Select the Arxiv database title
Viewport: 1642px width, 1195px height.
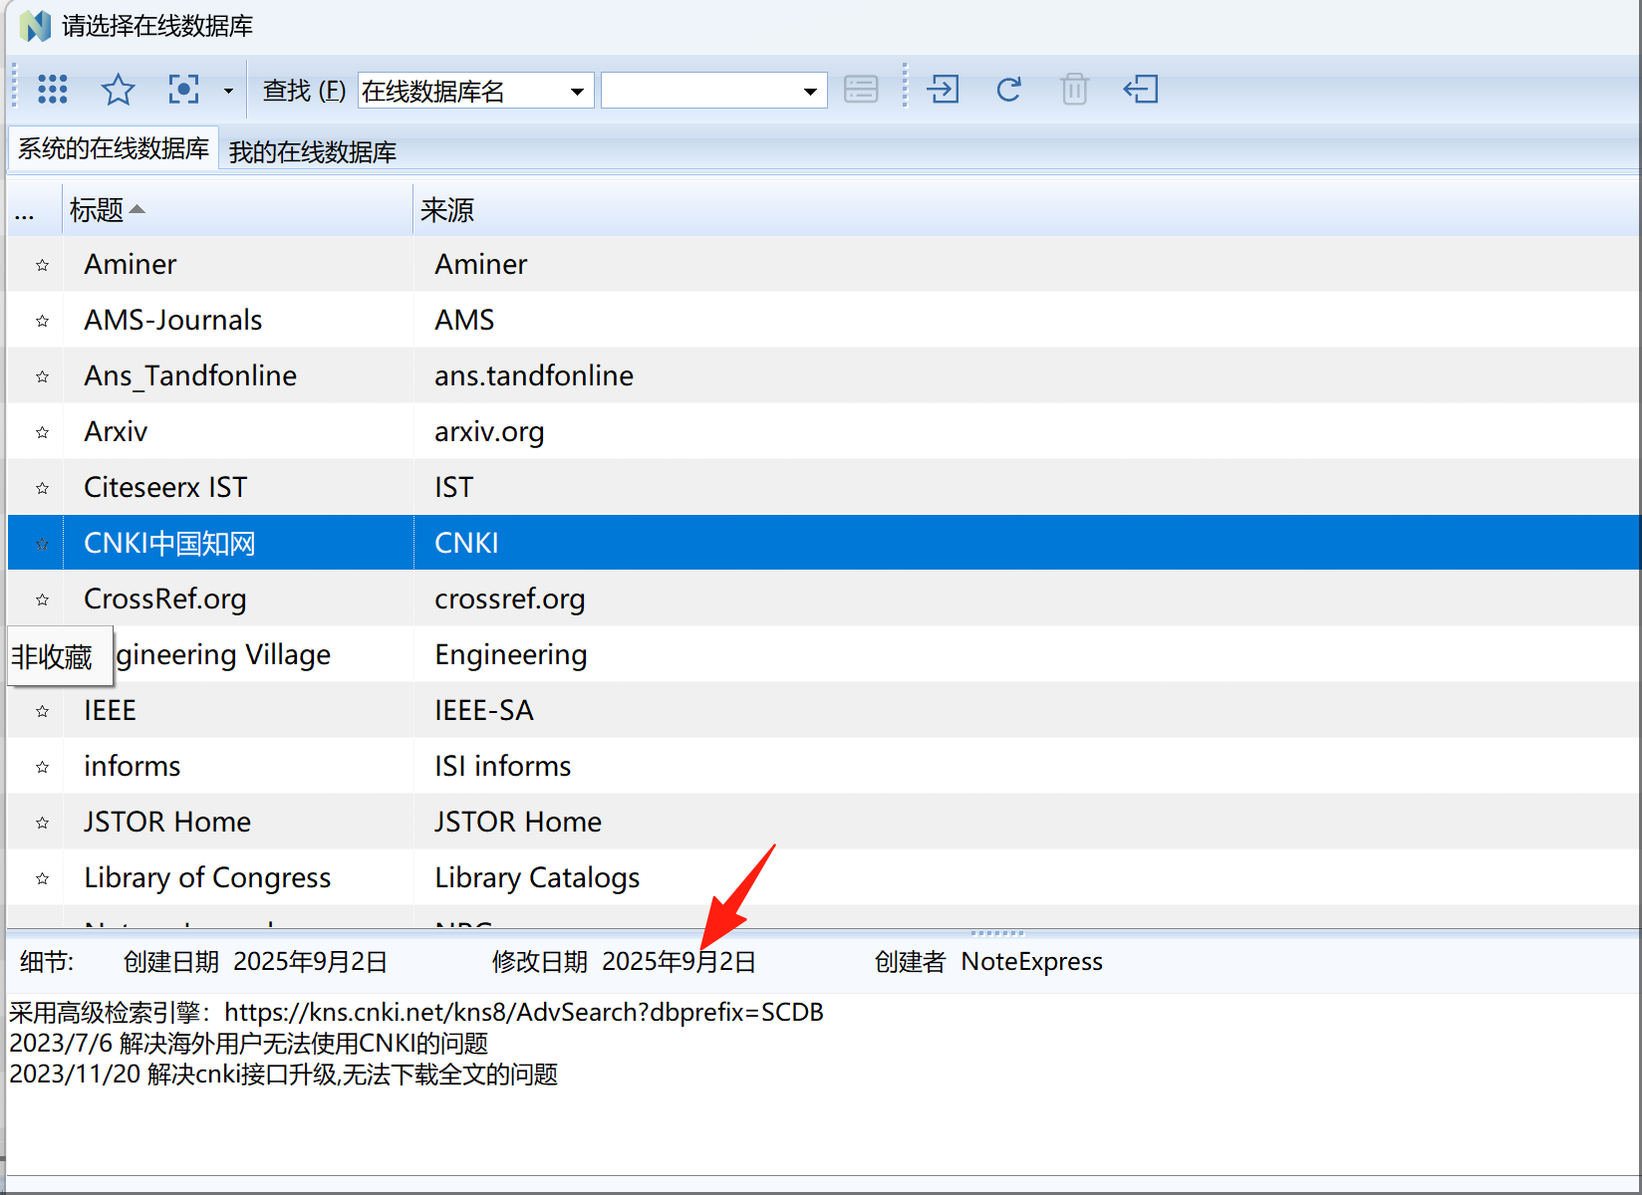116,431
